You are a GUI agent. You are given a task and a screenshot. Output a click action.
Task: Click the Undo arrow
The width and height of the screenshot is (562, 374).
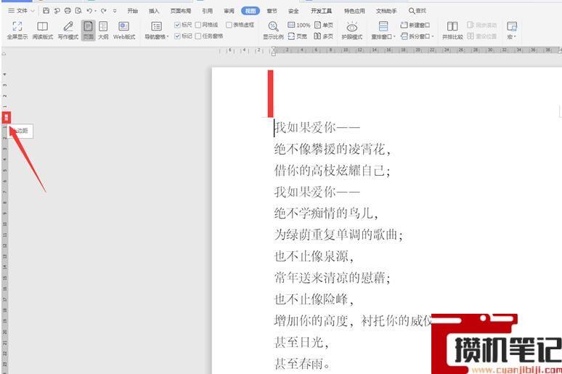click(89, 11)
